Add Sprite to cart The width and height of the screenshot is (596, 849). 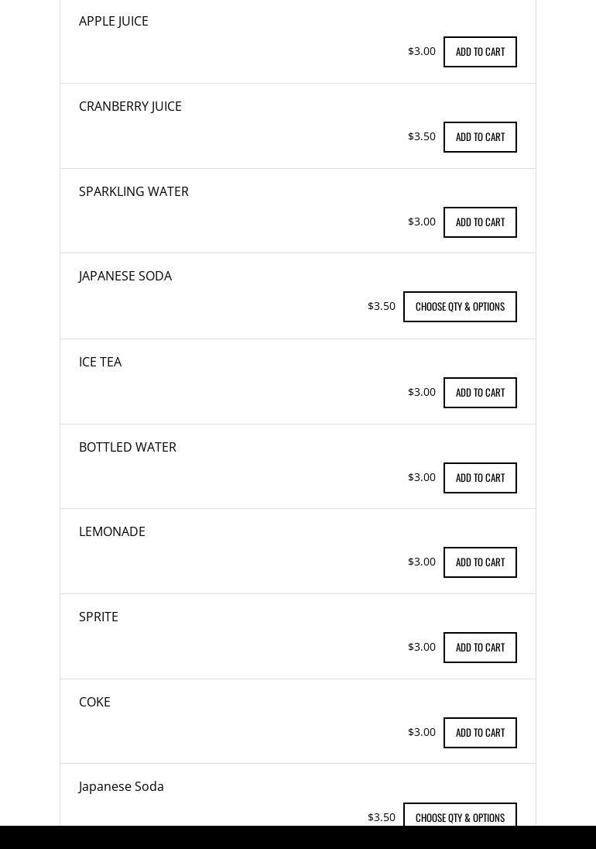coord(480,648)
